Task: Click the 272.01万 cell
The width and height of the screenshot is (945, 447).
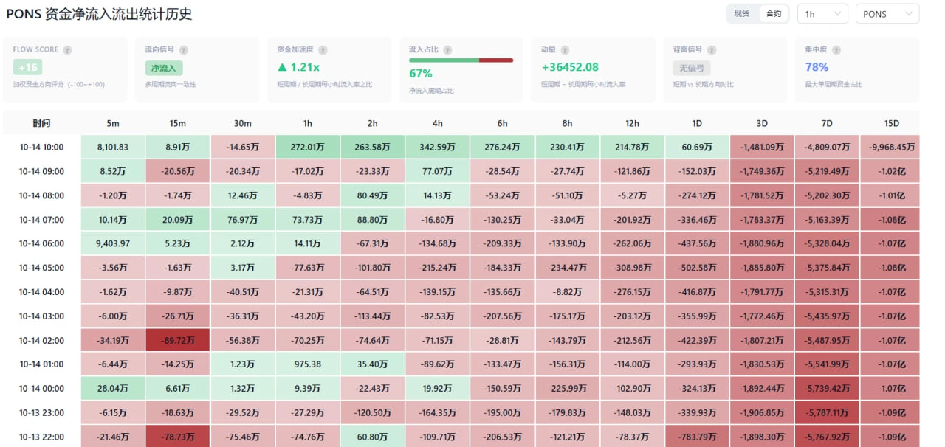Action: [x=307, y=148]
